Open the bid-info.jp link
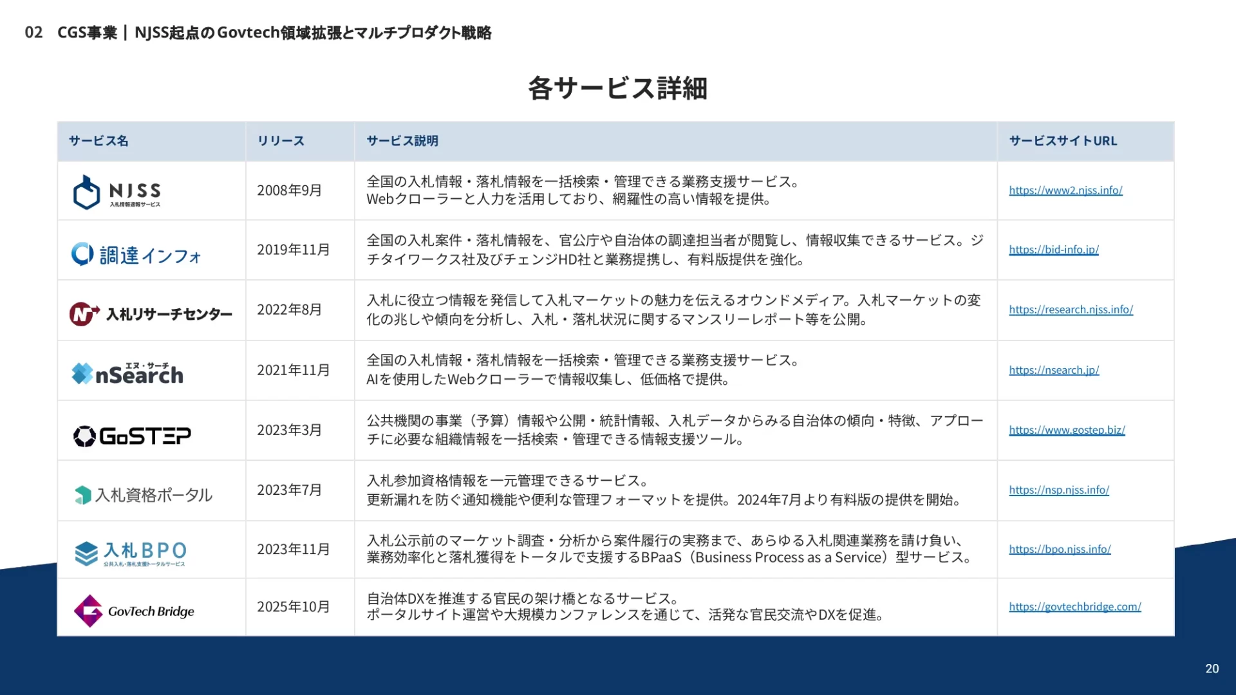 coord(1053,250)
